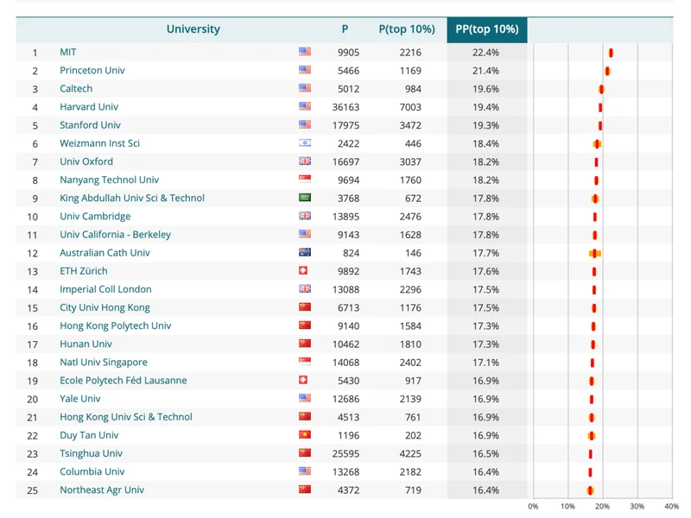Click the Saudi flag next to King Abdullah Univ
The width and height of the screenshot is (691, 518).
tap(304, 198)
